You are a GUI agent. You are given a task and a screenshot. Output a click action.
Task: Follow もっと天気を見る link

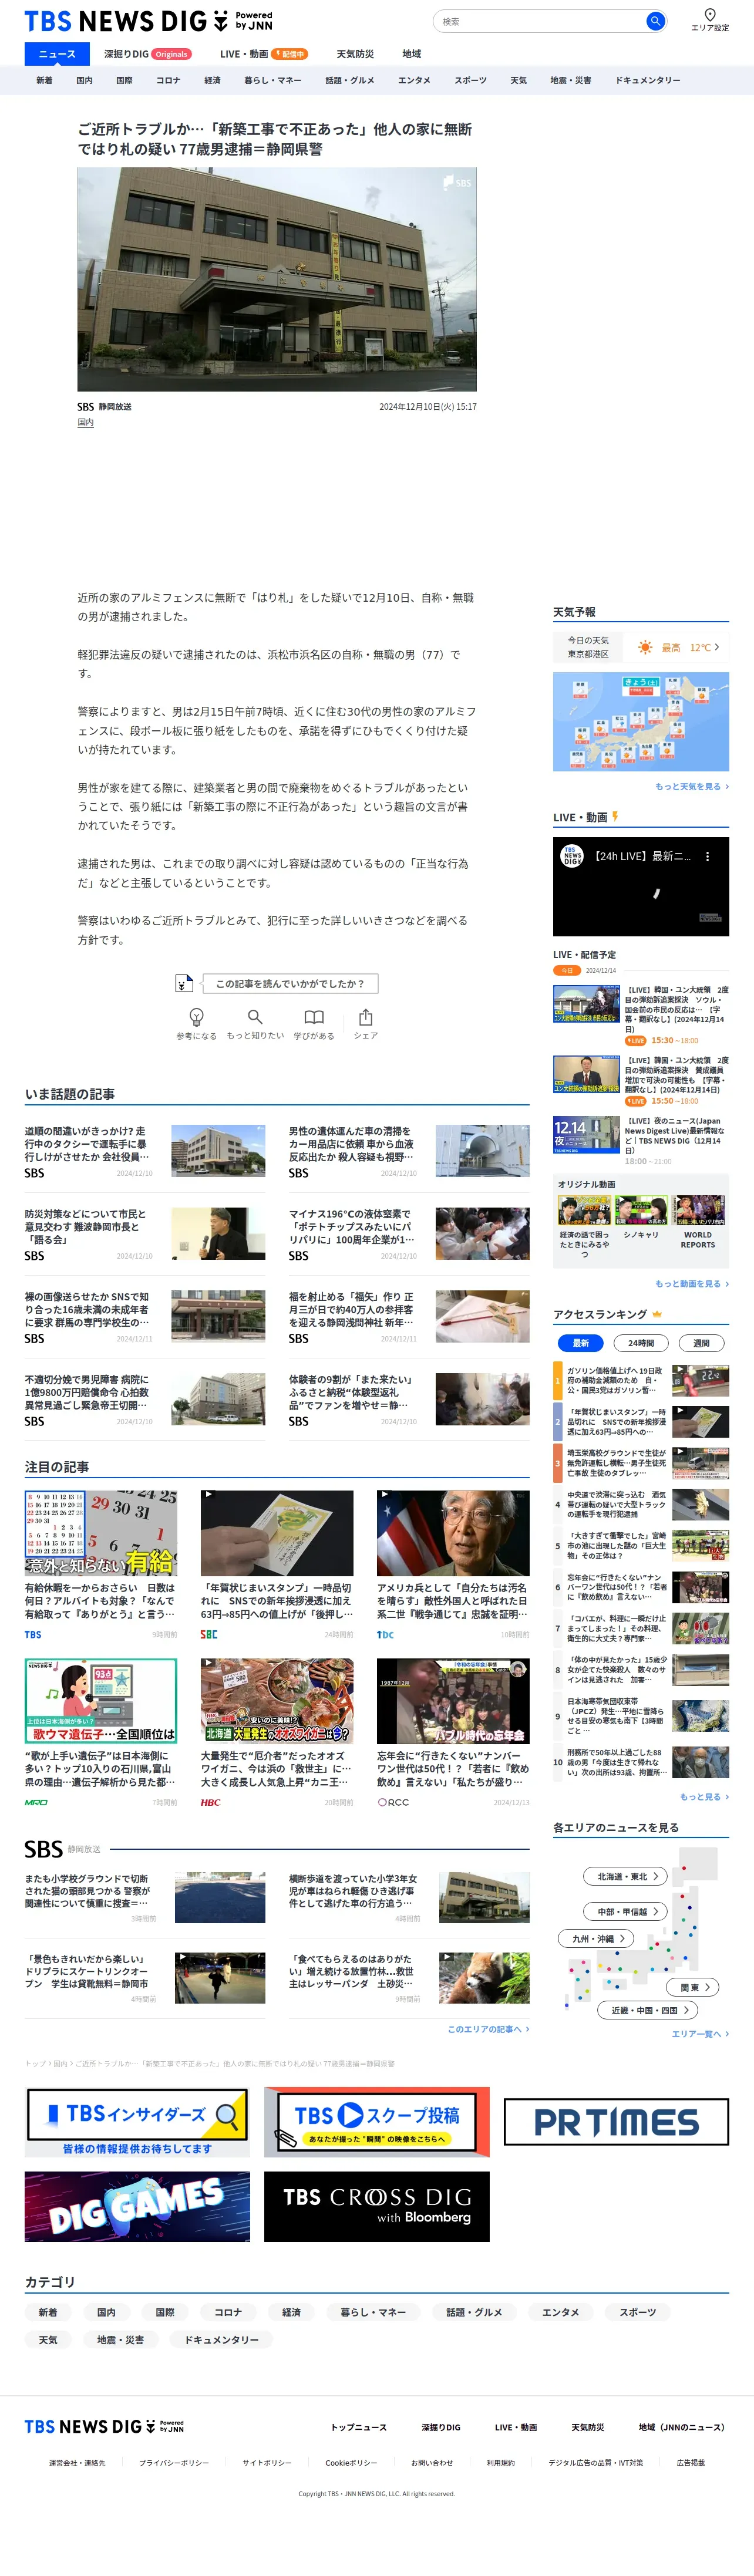pos(691,786)
